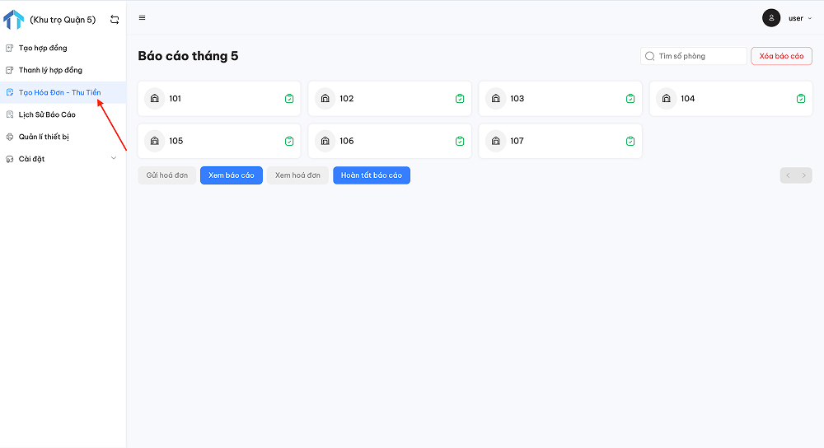Click the green clipboard check on room 107

pyautogui.click(x=630, y=141)
